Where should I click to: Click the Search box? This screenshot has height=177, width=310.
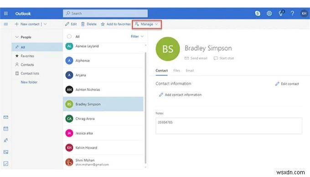pyautogui.click(x=105, y=13)
